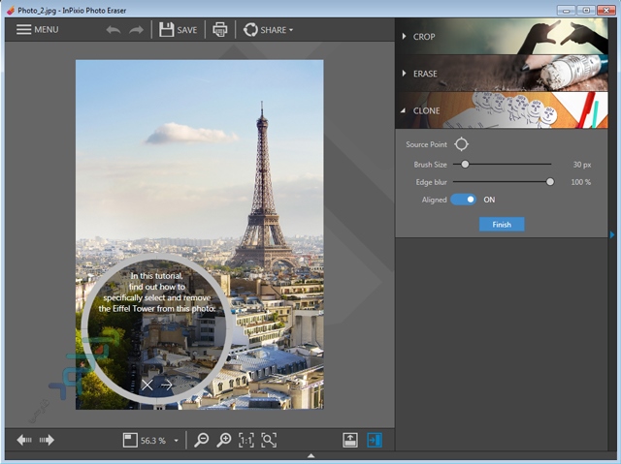Click the Brush Size slider handle
621x464 pixels.
tap(465, 165)
